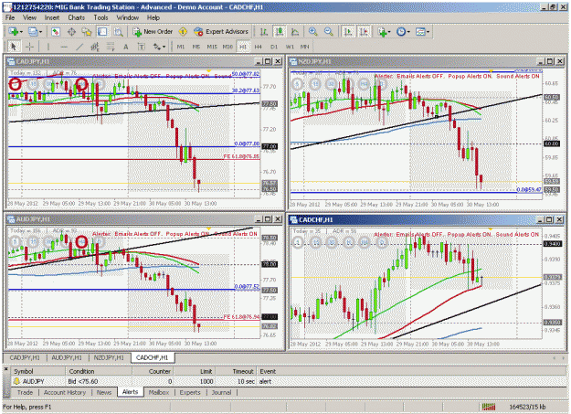Image resolution: width=571 pixels, height=414 pixels.
Task: Open the Profiles icon in toolbar
Action: (x=33, y=32)
